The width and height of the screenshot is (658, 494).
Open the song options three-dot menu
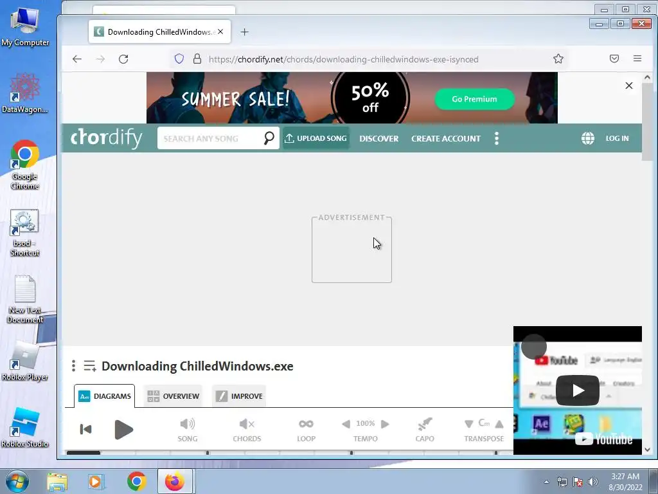[x=73, y=366]
